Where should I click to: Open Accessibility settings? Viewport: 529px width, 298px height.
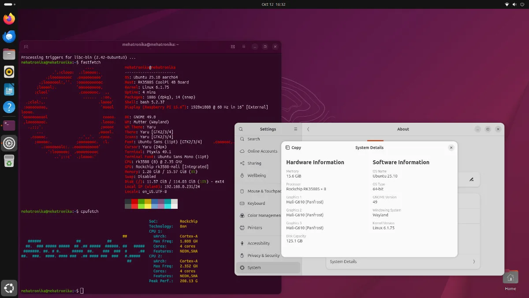point(258,243)
